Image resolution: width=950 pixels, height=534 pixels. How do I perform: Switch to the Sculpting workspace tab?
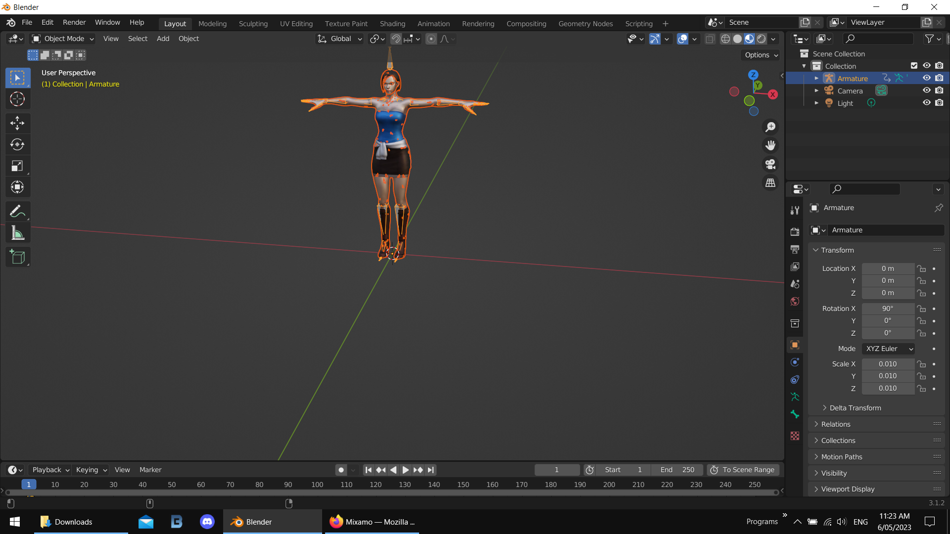tap(253, 23)
